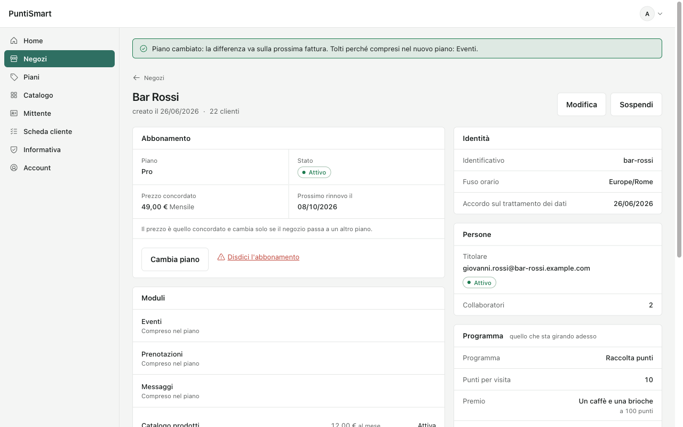Click the Eventi module row
Viewport: 683px width, 427px height.
[289, 326]
